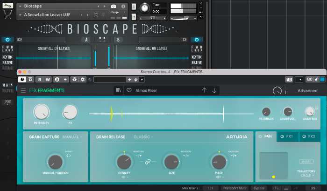Toggle layer B power button in Bioscape
Screen dimensions: 327x191
click(x=197, y=40)
